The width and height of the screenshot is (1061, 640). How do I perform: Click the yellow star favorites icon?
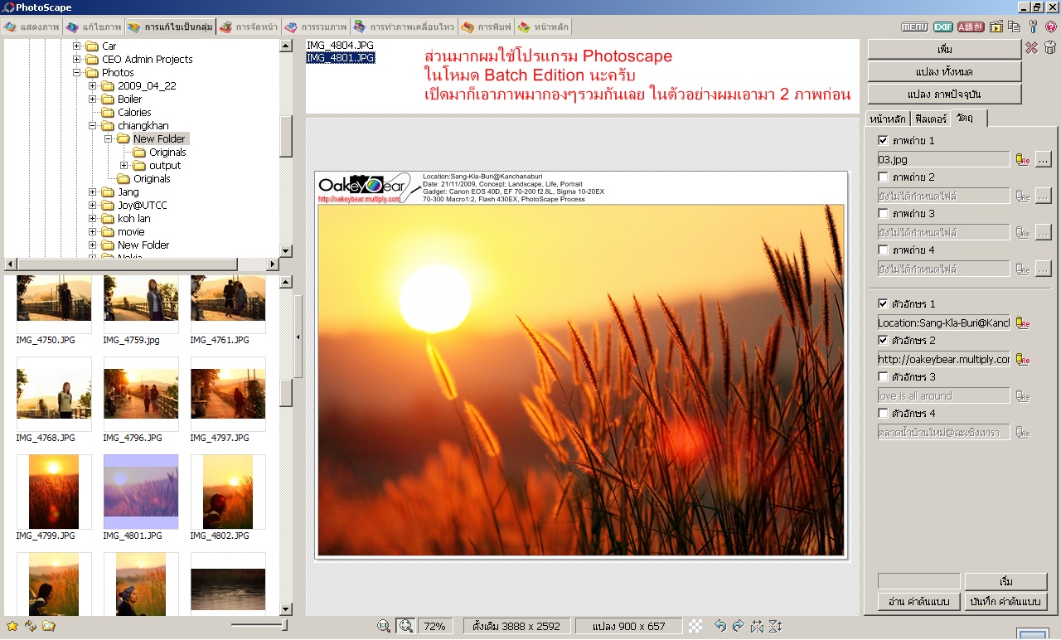[12, 626]
